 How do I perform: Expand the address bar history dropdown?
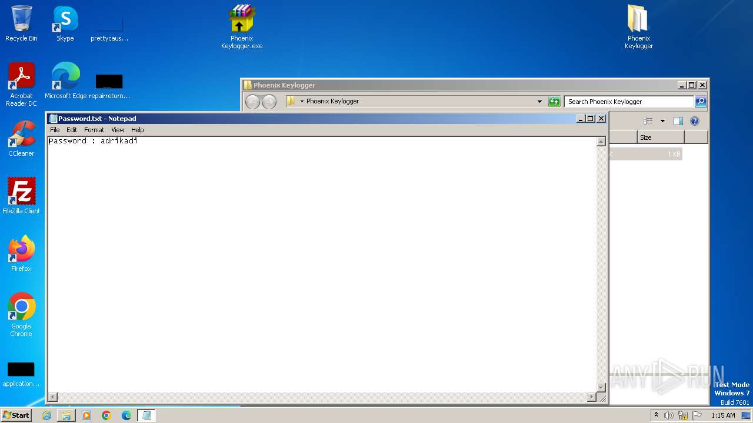(x=539, y=102)
